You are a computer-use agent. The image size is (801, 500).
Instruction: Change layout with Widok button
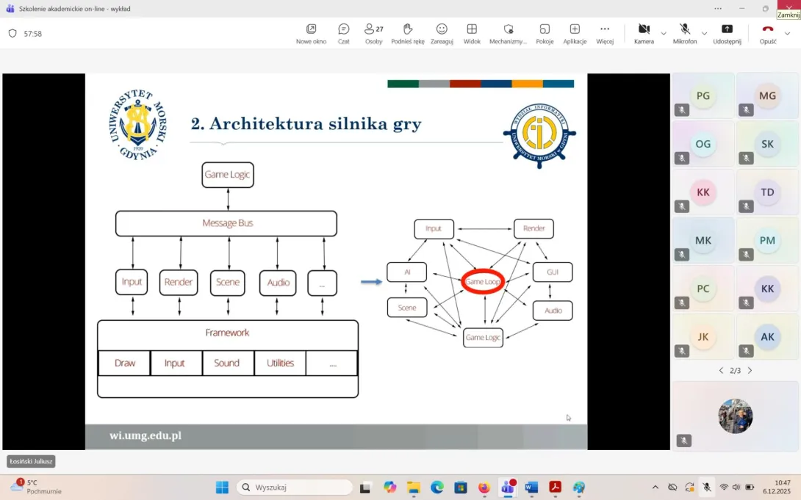pyautogui.click(x=472, y=33)
